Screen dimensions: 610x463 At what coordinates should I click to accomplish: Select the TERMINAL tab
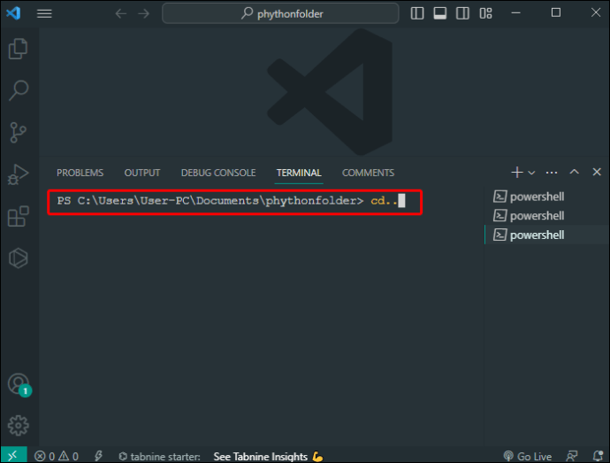click(x=299, y=173)
